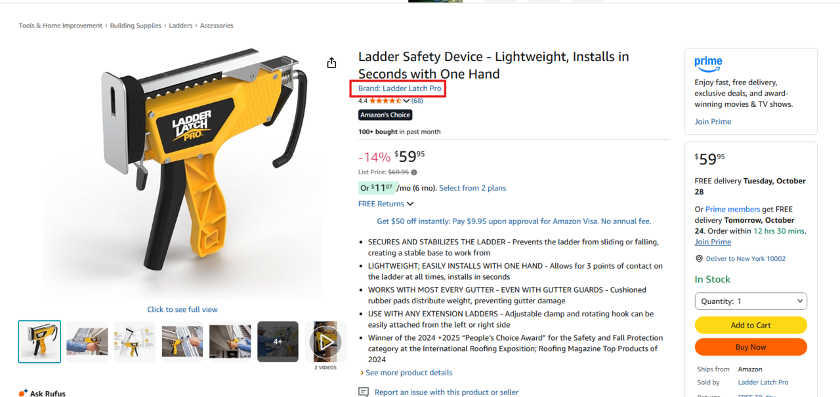Open Brand: Ladder Latch Pro link
840x397 pixels.
click(400, 88)
